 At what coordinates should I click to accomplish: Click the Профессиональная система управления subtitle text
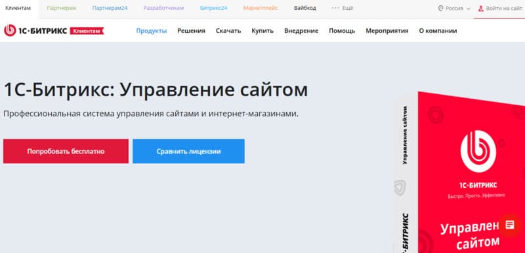pos(151,114)
